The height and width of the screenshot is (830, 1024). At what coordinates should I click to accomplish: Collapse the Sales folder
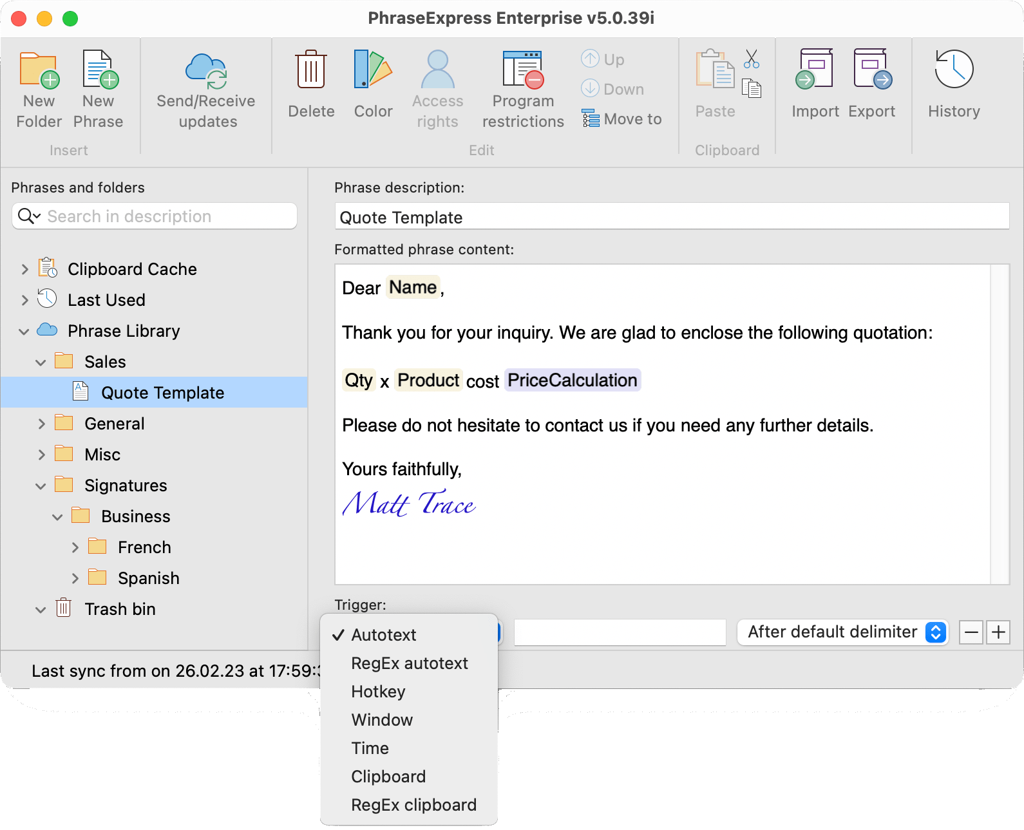[x=41, y=363]
